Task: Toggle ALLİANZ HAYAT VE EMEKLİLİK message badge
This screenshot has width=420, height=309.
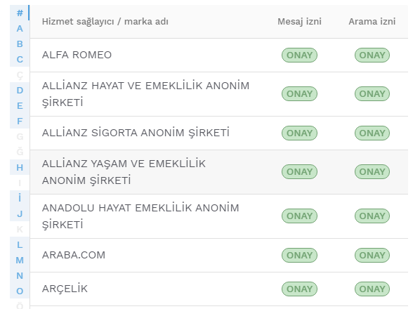Action: [299, 94]
